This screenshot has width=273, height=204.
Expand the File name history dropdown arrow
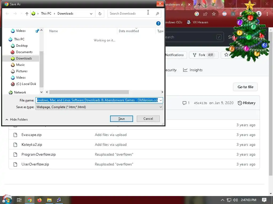pyautogui.click(x=161, y=100)
